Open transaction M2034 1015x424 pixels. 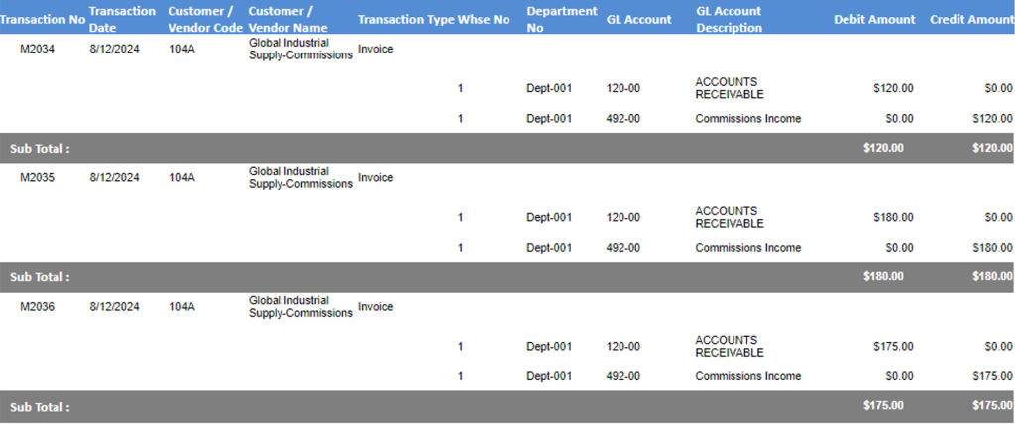(x=37, y=50)
